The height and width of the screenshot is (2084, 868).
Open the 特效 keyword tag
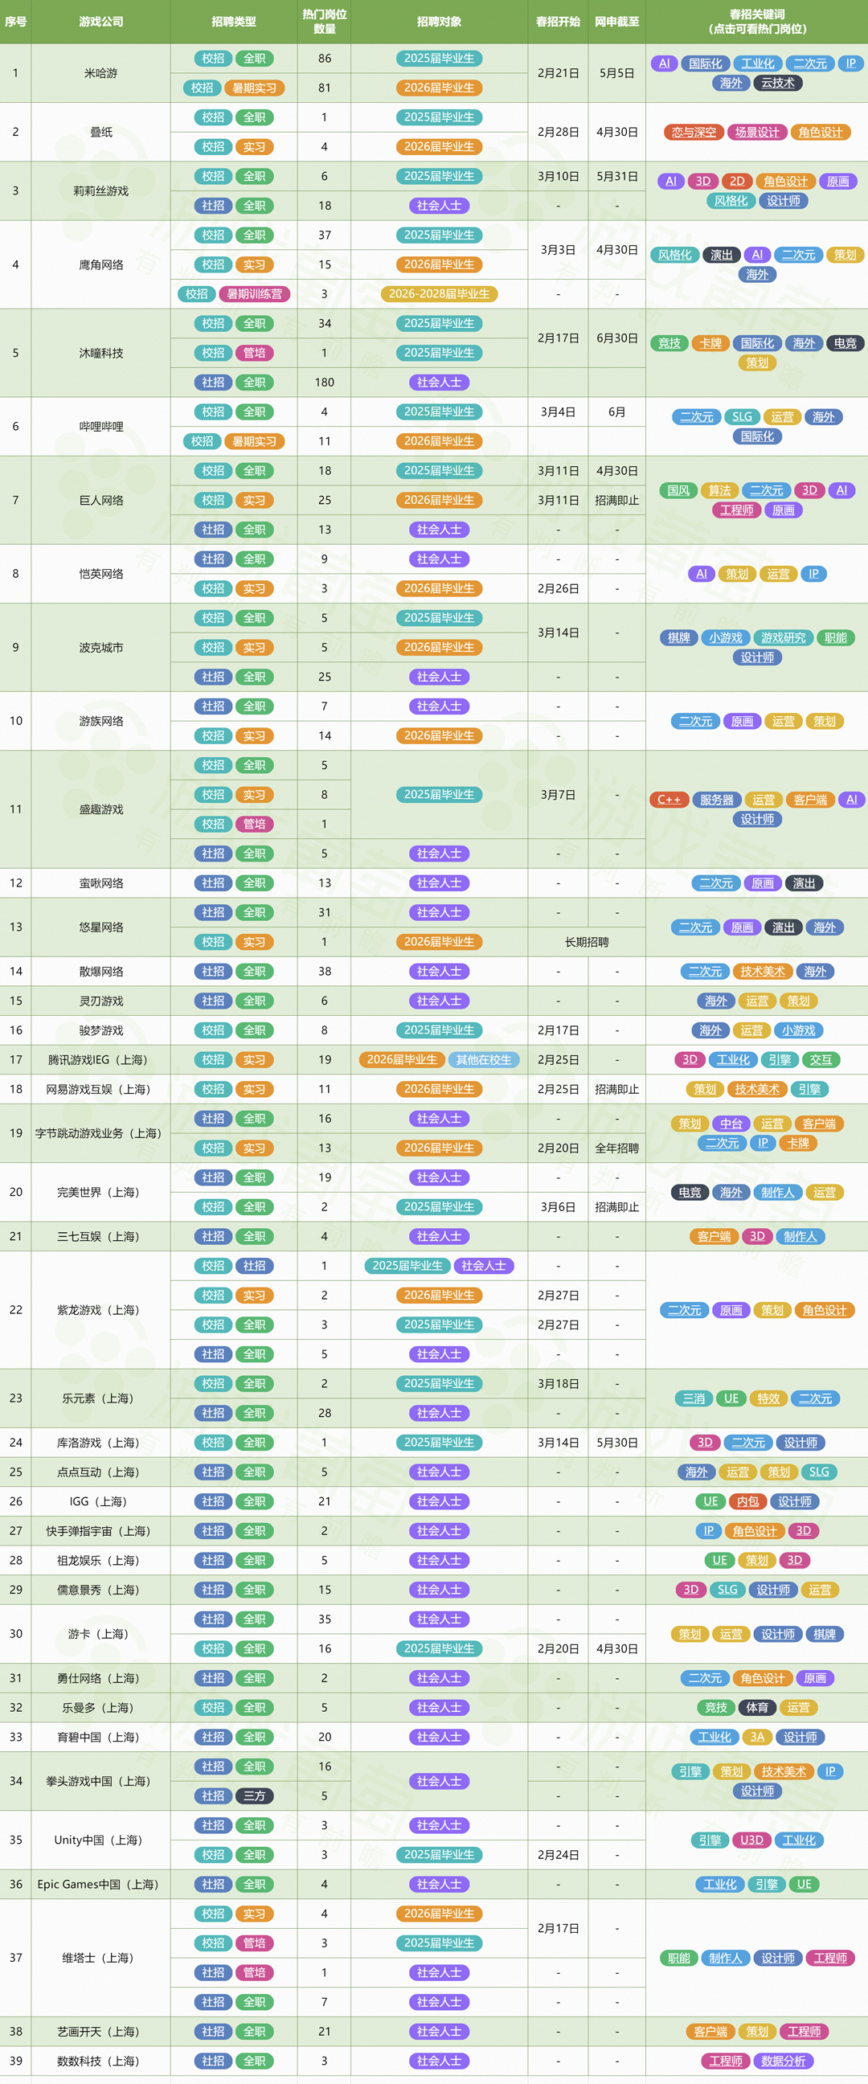coord(768,1398)
